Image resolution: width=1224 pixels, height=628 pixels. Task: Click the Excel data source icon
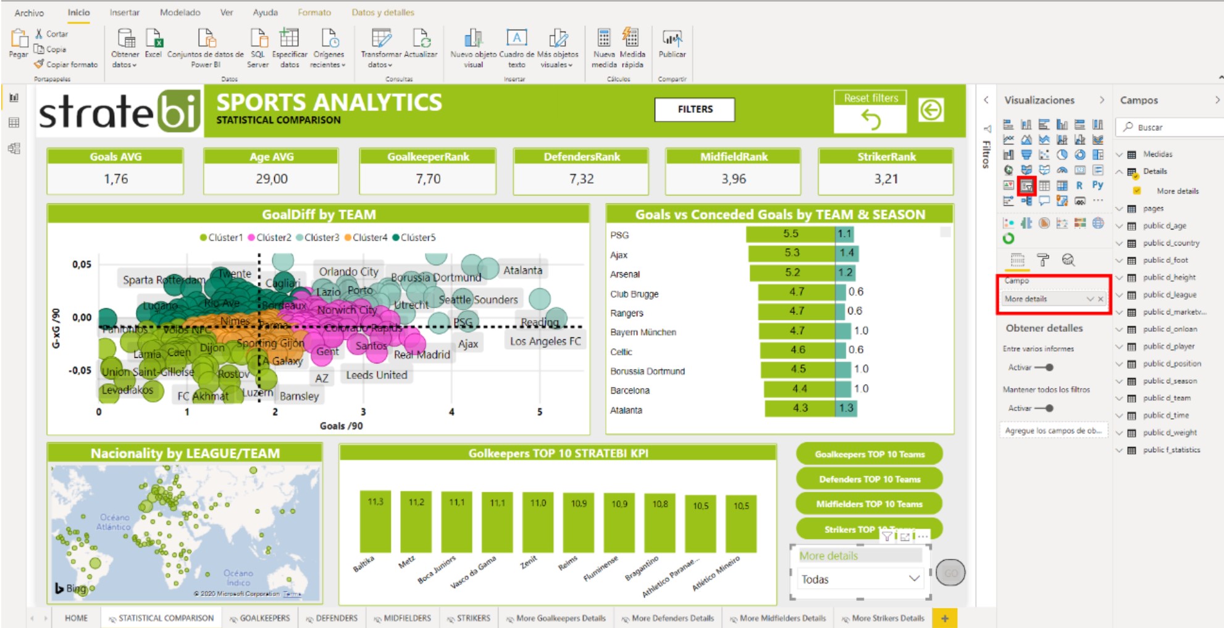coord(153,40)
